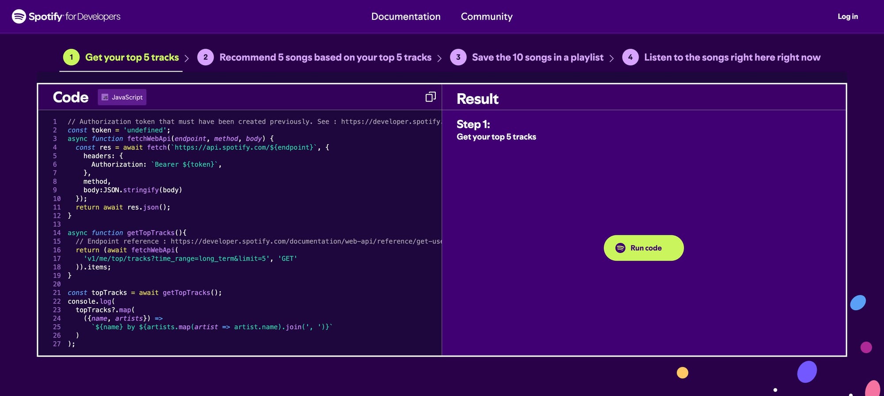Click the Endpoint reference comment line
This screenshot has width=884, height=396.
click(259, 241)
